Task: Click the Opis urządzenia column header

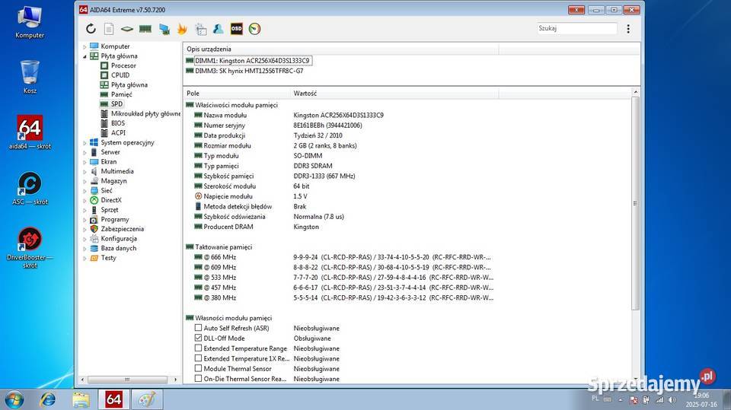Action: [x=340, y=49]
